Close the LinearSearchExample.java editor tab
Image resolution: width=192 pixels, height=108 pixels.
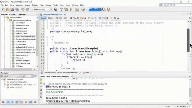click(x=64, y=14)
